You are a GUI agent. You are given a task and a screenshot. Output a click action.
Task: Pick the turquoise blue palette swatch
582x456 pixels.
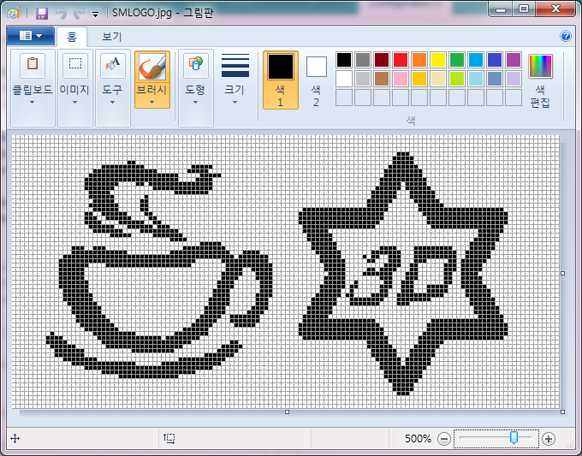point(476,60)
